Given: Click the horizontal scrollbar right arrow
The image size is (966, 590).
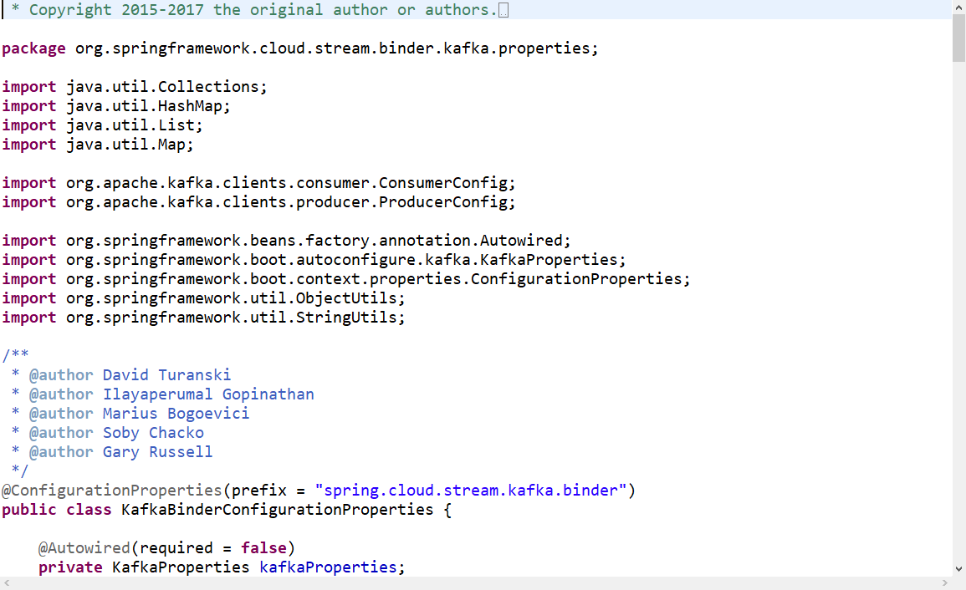Looking at the screenshot, I should [945, 582].
